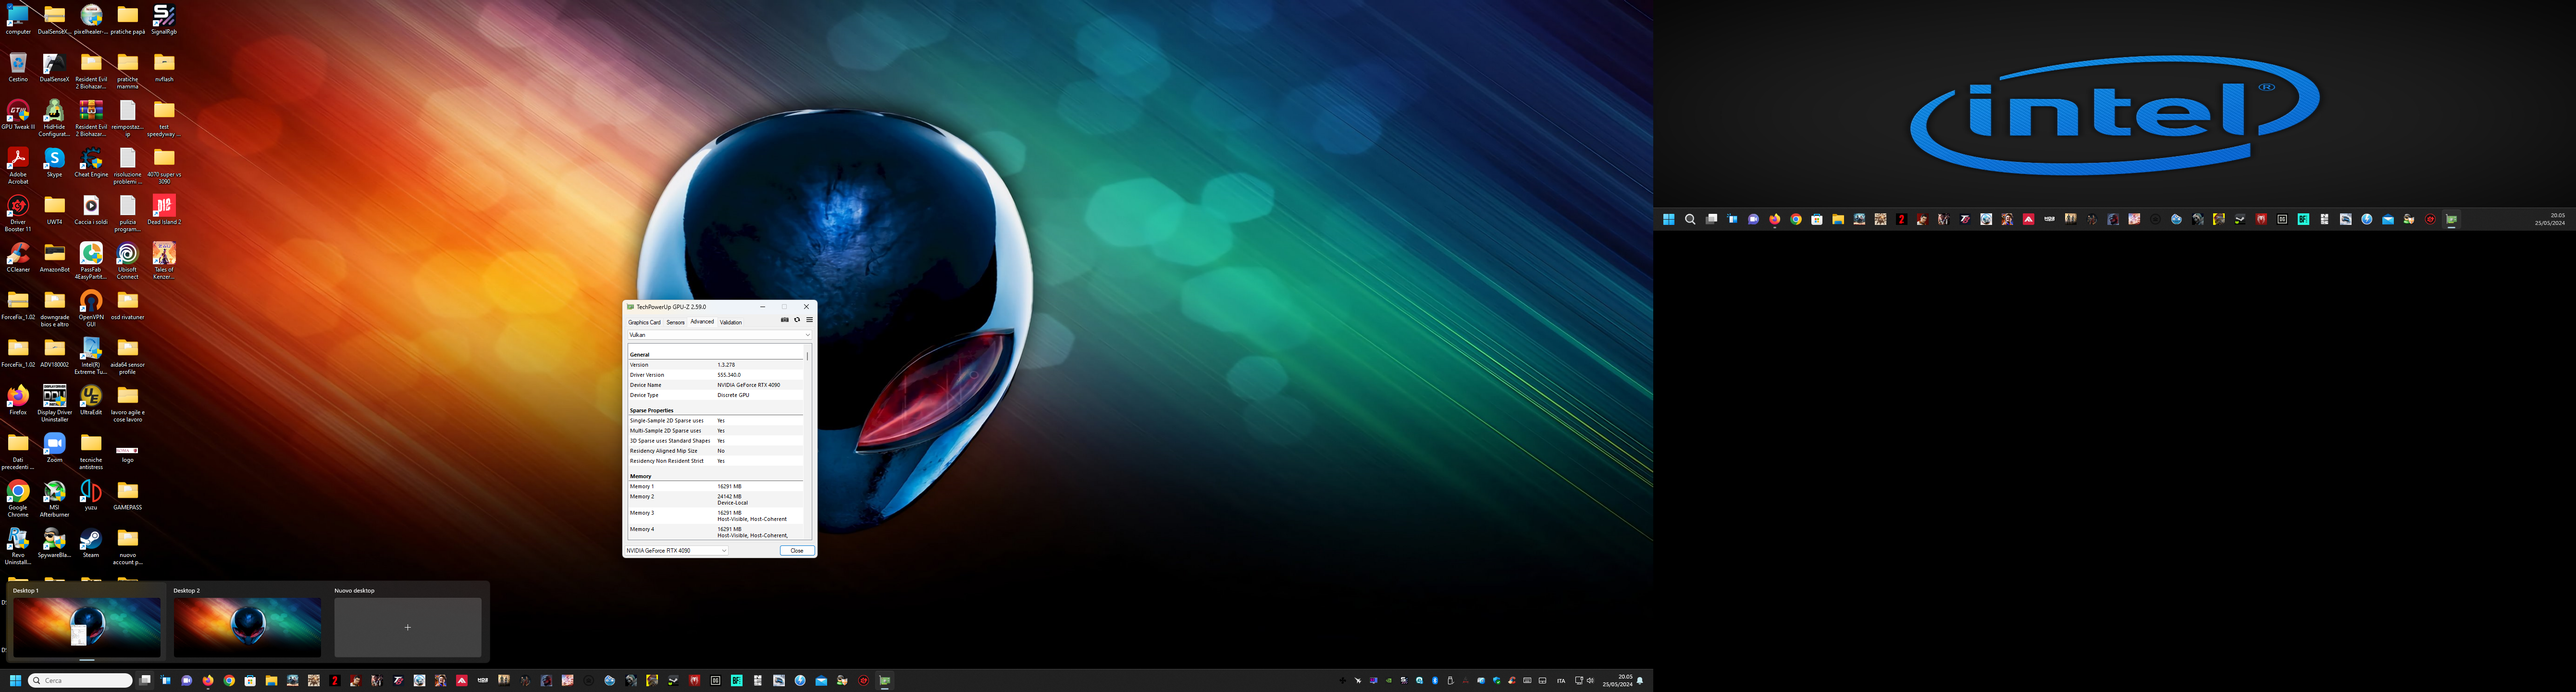Click the Memory 2 row in GPU-Z
This screenshot has height=692, width=2576.
tap(715, 499)
